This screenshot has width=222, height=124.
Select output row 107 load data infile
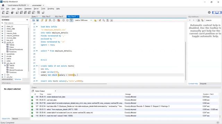pyautogui.click(x=125, y=106)
